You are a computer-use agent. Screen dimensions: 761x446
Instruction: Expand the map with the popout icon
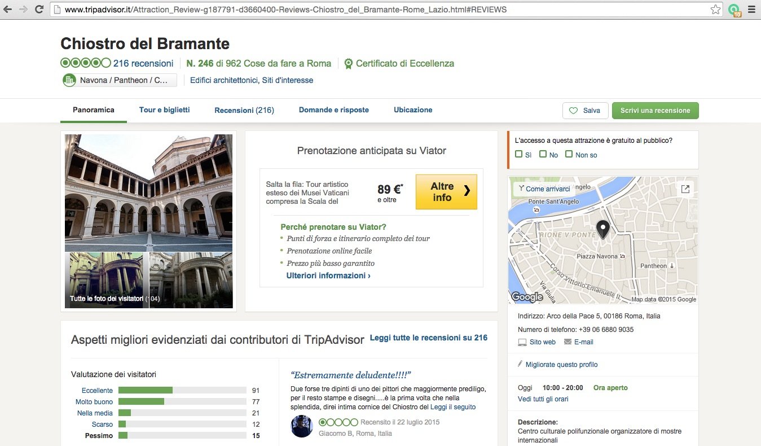click(x=685, y=189)
